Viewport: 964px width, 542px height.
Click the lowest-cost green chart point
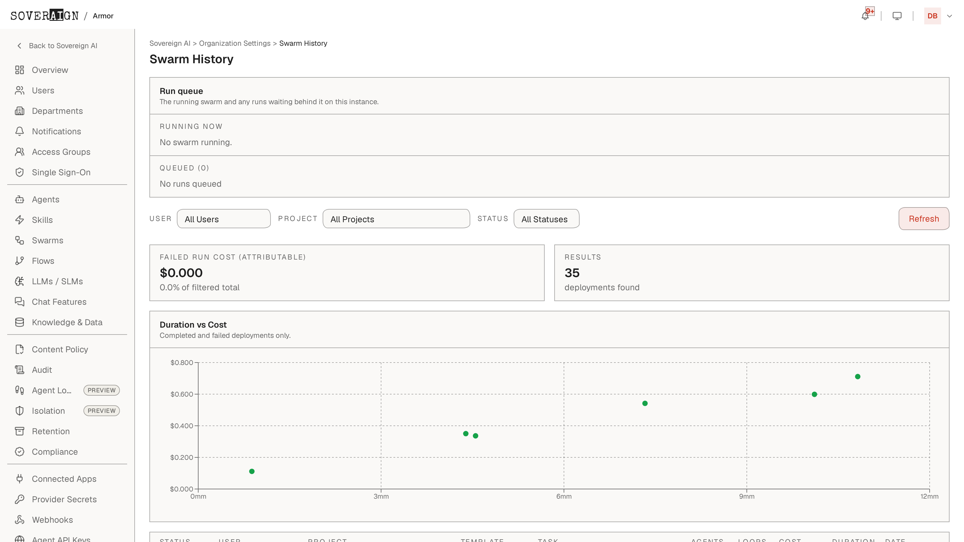[x=252, y=471]
